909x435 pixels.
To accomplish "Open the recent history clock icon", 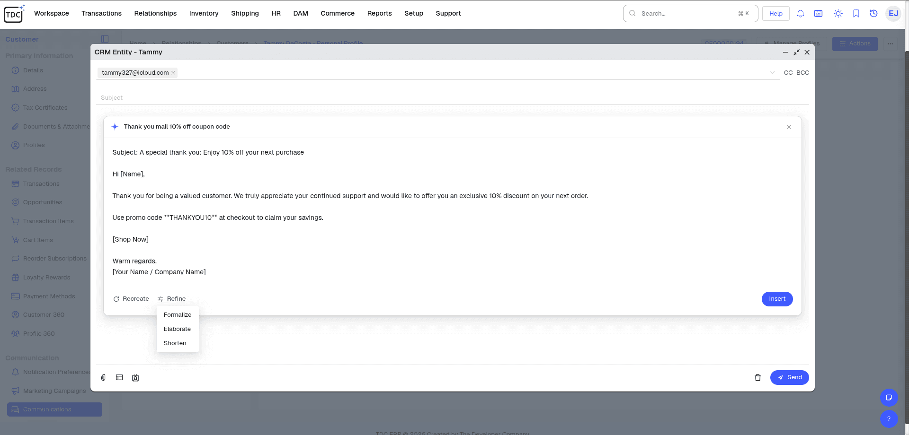I will coord(873,14).
